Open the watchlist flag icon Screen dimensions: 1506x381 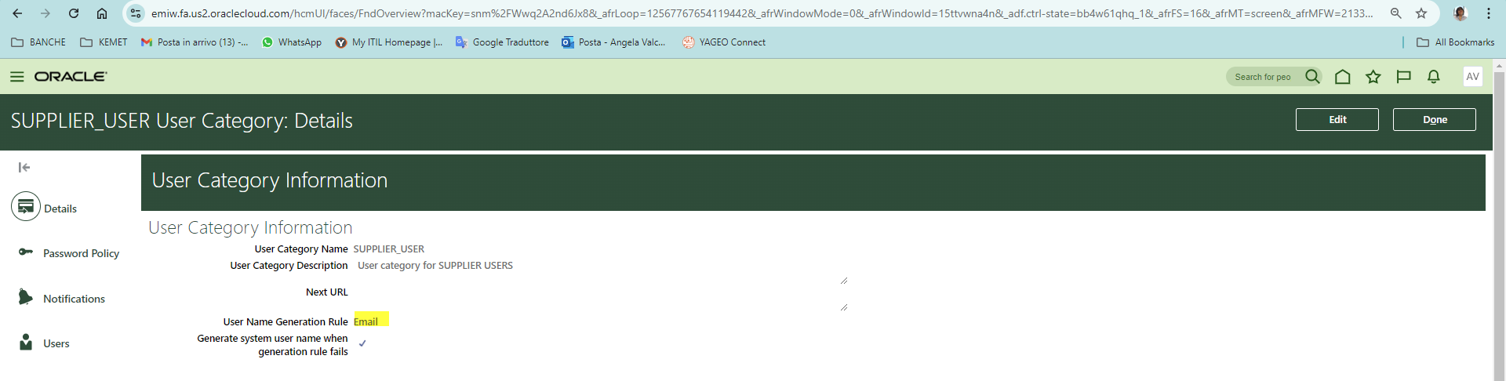pos(1403,76)
